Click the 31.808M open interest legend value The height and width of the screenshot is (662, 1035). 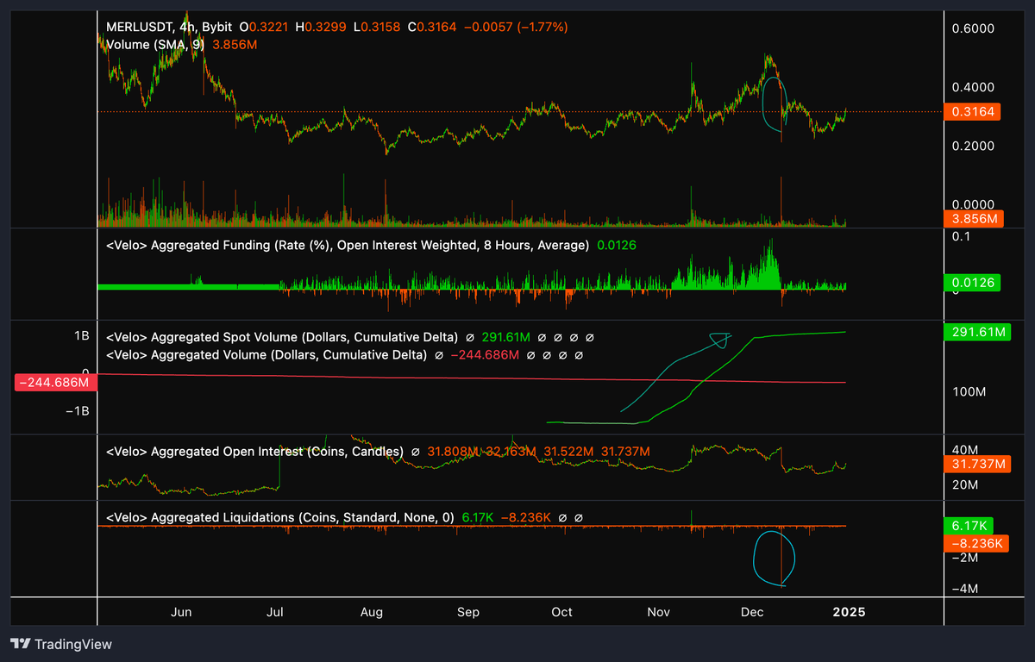point(453,451)
